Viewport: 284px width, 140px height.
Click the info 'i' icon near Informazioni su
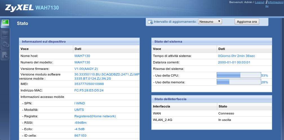[x=266, y=2]
